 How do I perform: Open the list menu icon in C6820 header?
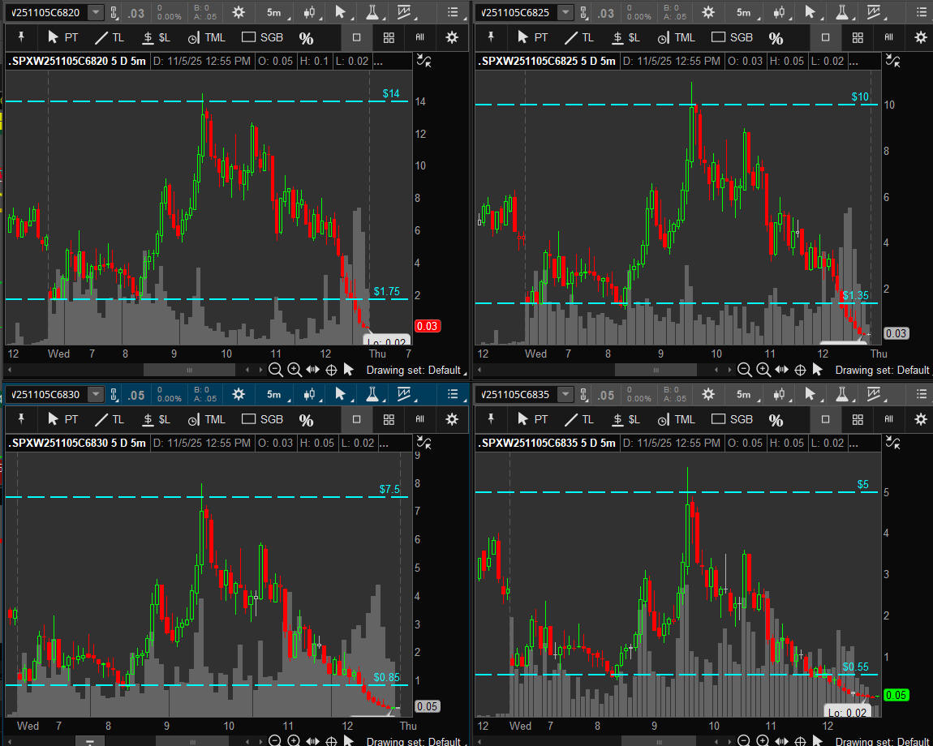tap(453, 12)
